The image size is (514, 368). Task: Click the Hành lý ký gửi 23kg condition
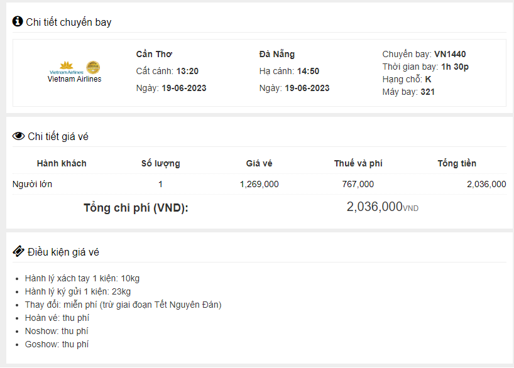click(x=77, y=291)
